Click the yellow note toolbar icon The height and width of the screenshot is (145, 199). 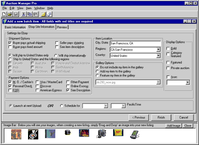click(x=43, y=14)
